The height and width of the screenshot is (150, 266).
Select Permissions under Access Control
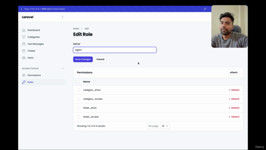tap(34, 75)
